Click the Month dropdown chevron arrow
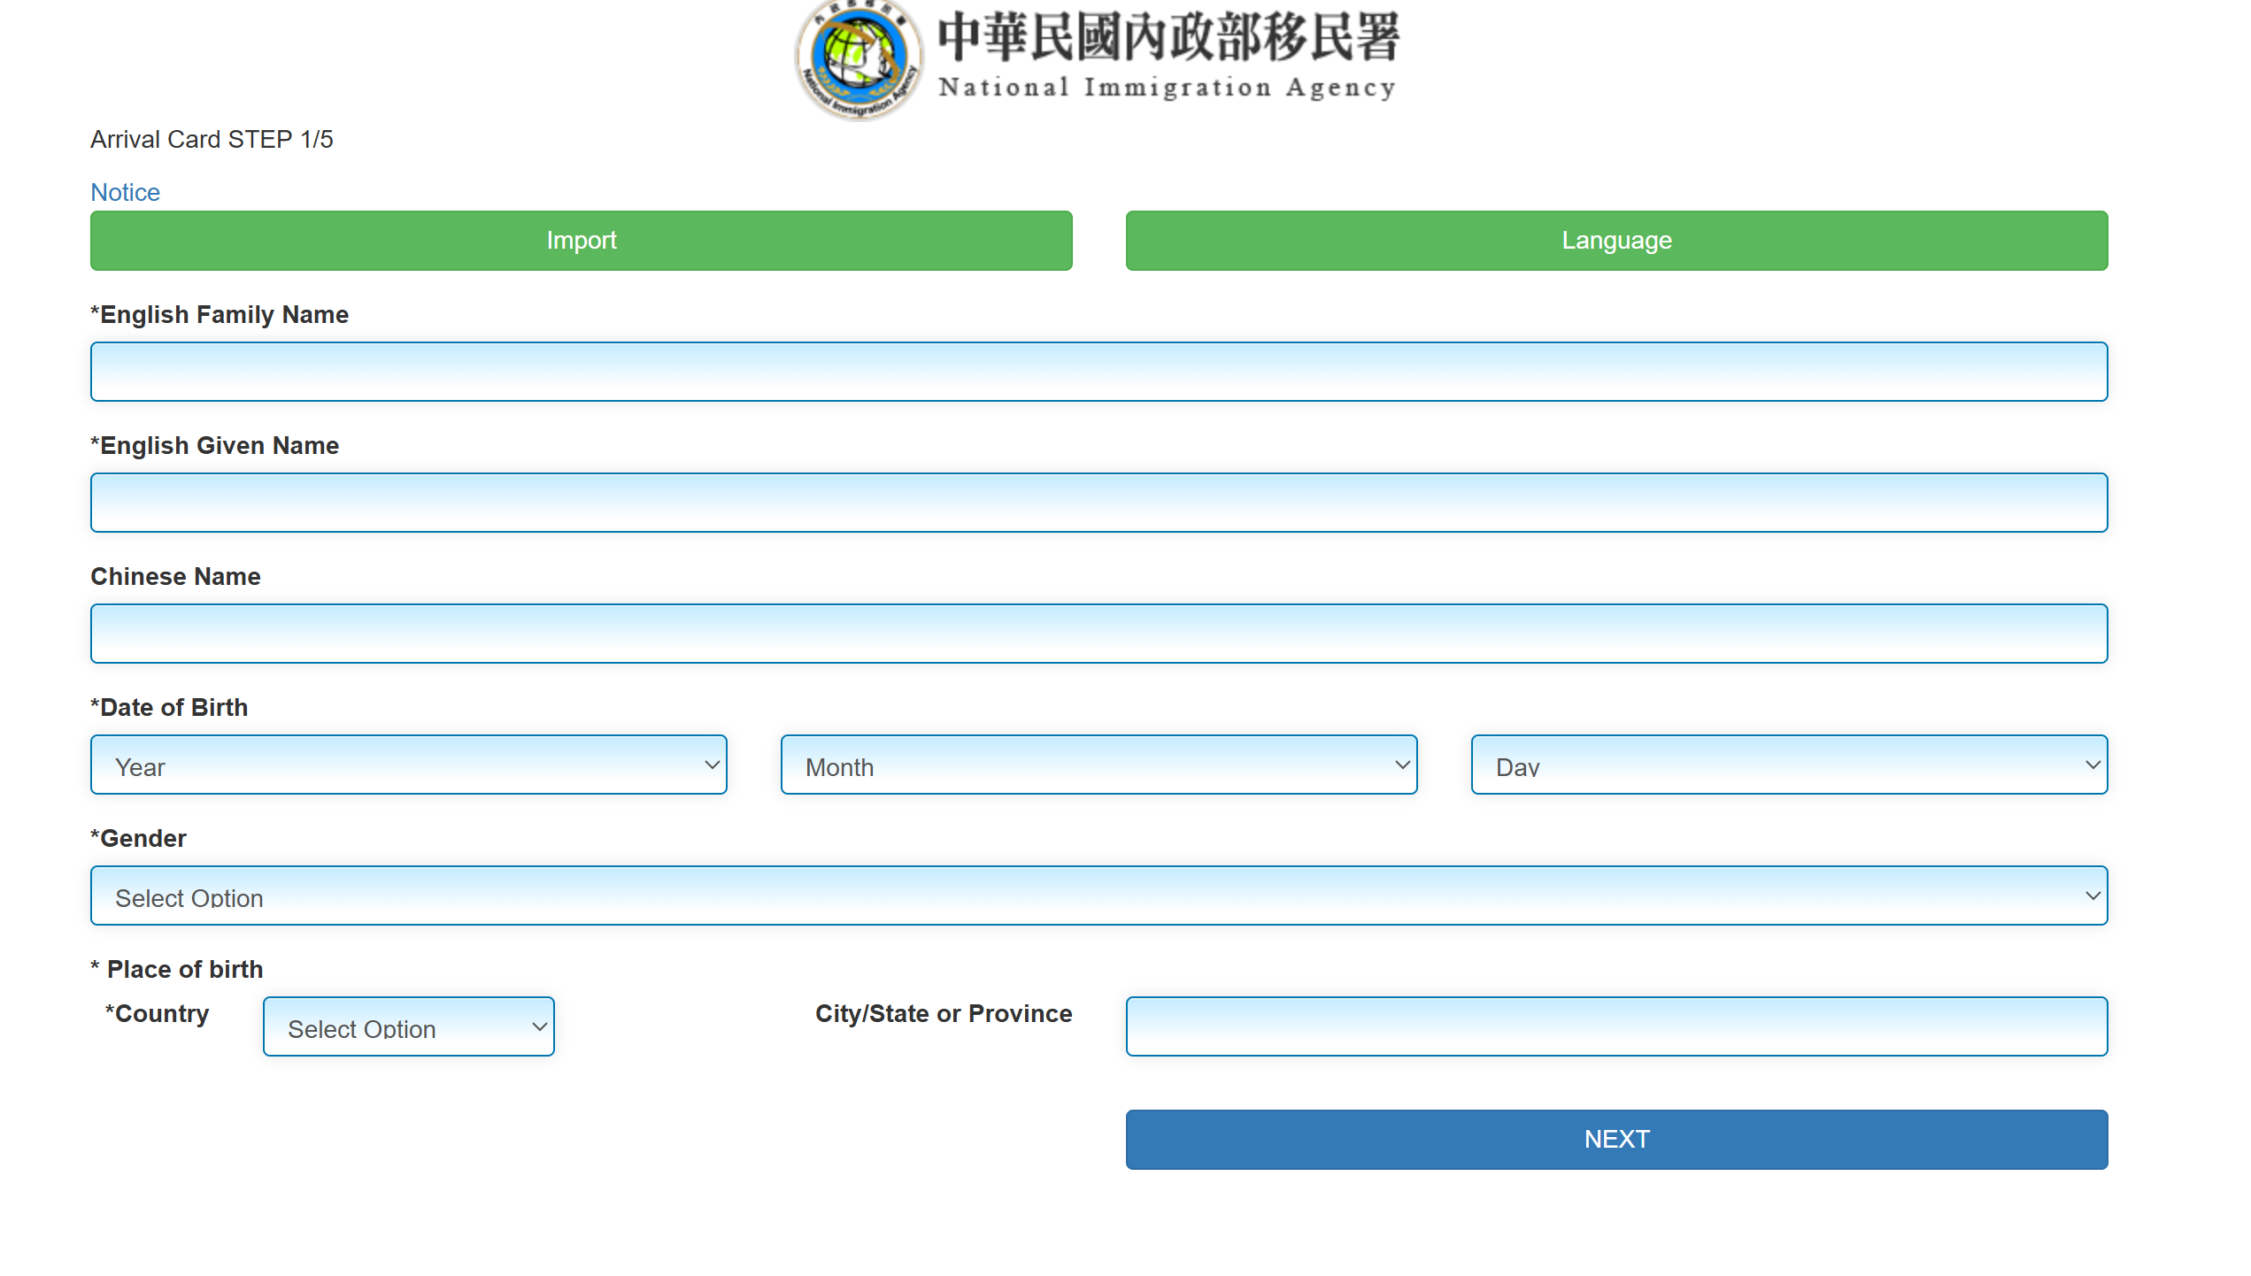 pyautogui.click(x=1402, y=765)
